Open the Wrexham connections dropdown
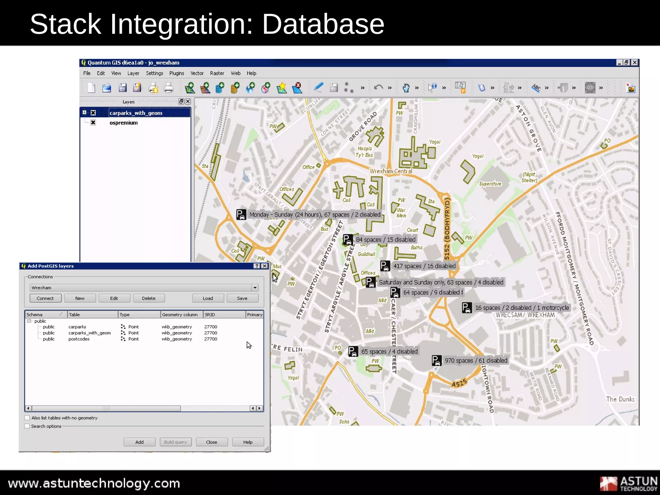Image resolution: width=660 pixels, height=495 pixels. click(255, 287)
